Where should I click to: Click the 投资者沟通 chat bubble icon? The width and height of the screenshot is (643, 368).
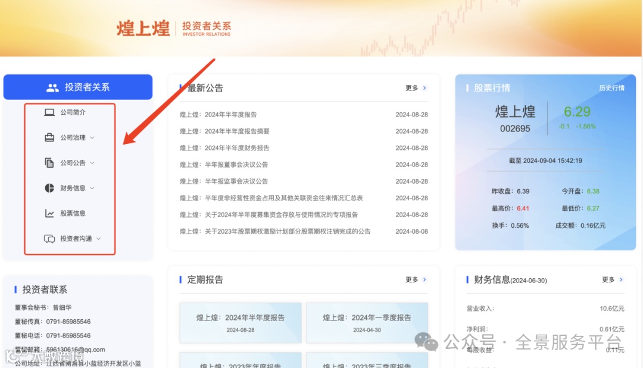click(x=49, y=238)
